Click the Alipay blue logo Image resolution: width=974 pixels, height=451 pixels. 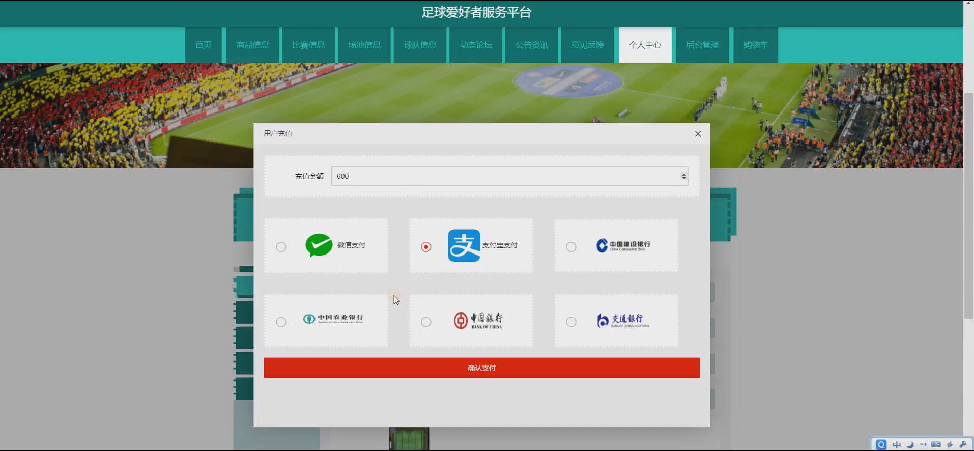point(464,245)
